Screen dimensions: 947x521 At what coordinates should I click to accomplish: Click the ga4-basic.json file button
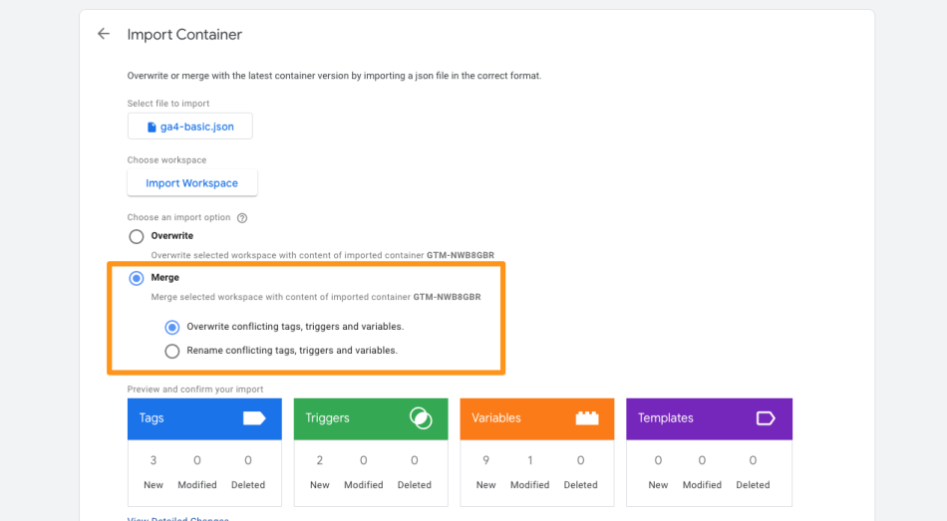click(189, 127)
